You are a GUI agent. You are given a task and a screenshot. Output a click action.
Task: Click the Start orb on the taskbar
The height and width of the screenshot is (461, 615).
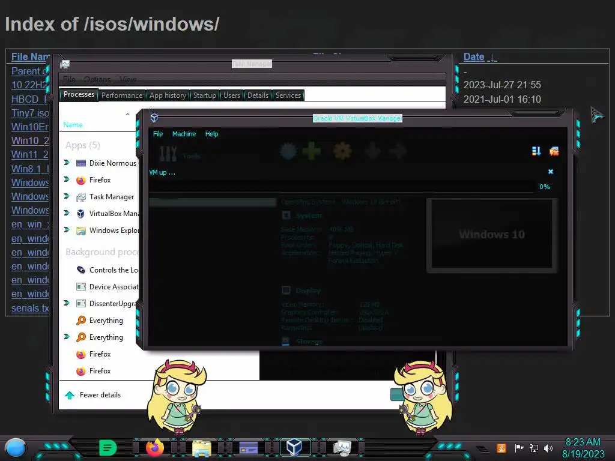[16, 448]
